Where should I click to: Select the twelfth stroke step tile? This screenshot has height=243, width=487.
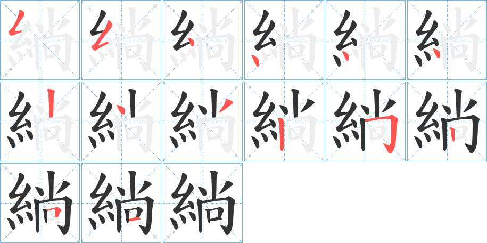coord(447,122)
